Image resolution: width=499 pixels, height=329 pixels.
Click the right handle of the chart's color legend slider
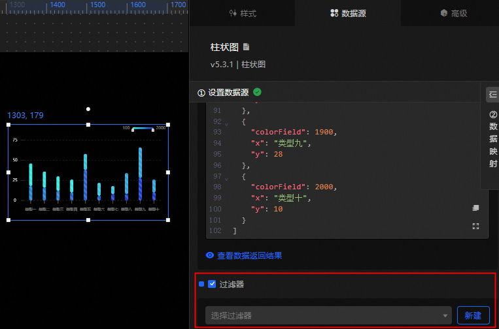point(153,129)
